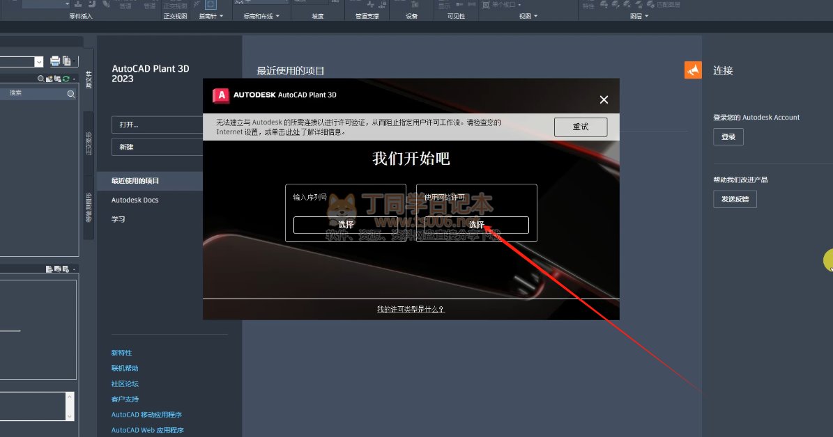Click the 可见性 ribbon panel label

(x=456, y=17)
